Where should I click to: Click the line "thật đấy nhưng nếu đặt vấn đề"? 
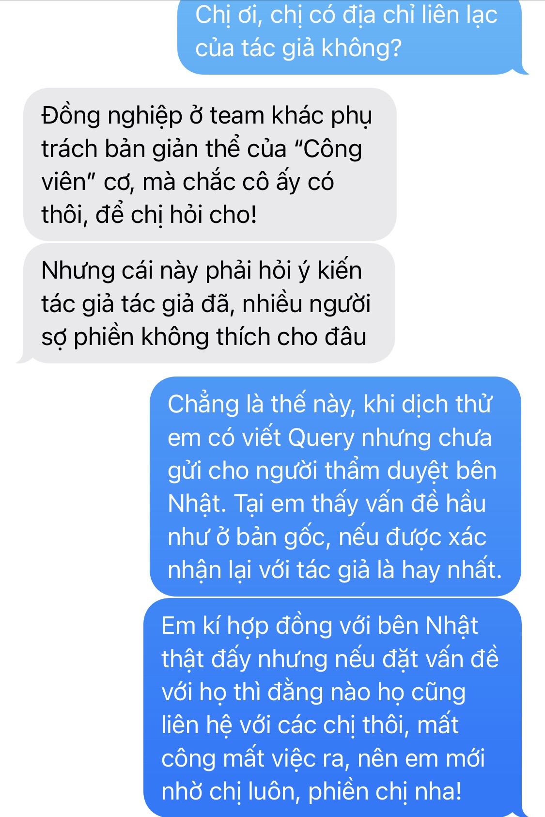point(330,659)
